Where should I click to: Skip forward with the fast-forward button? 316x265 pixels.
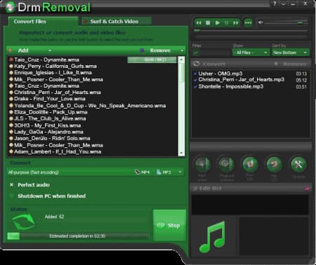pos(236,23)
